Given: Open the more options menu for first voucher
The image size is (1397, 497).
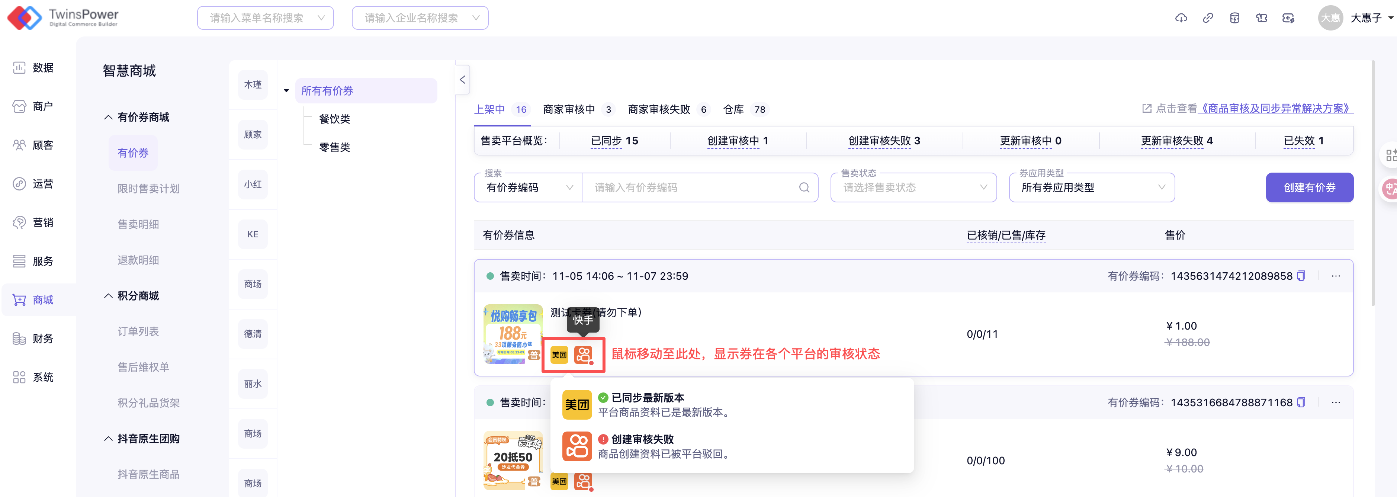Looking at the screenshot, I should (x=1335, y=276).
